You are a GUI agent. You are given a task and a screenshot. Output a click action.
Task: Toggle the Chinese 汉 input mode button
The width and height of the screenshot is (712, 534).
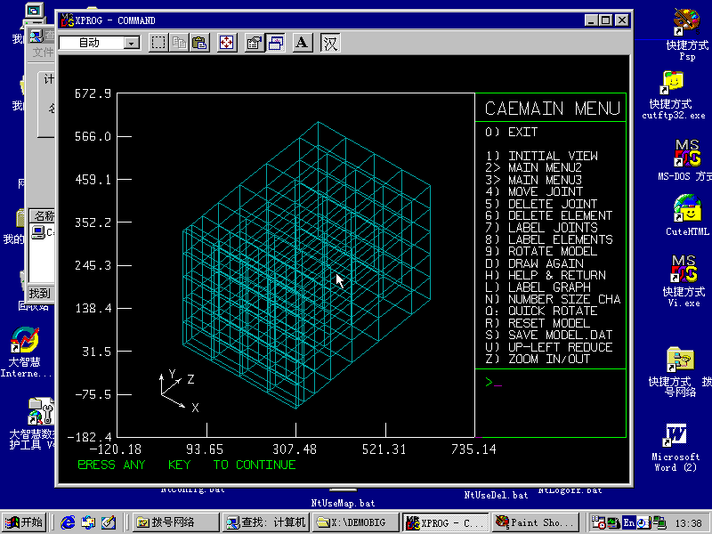(330, 42)
